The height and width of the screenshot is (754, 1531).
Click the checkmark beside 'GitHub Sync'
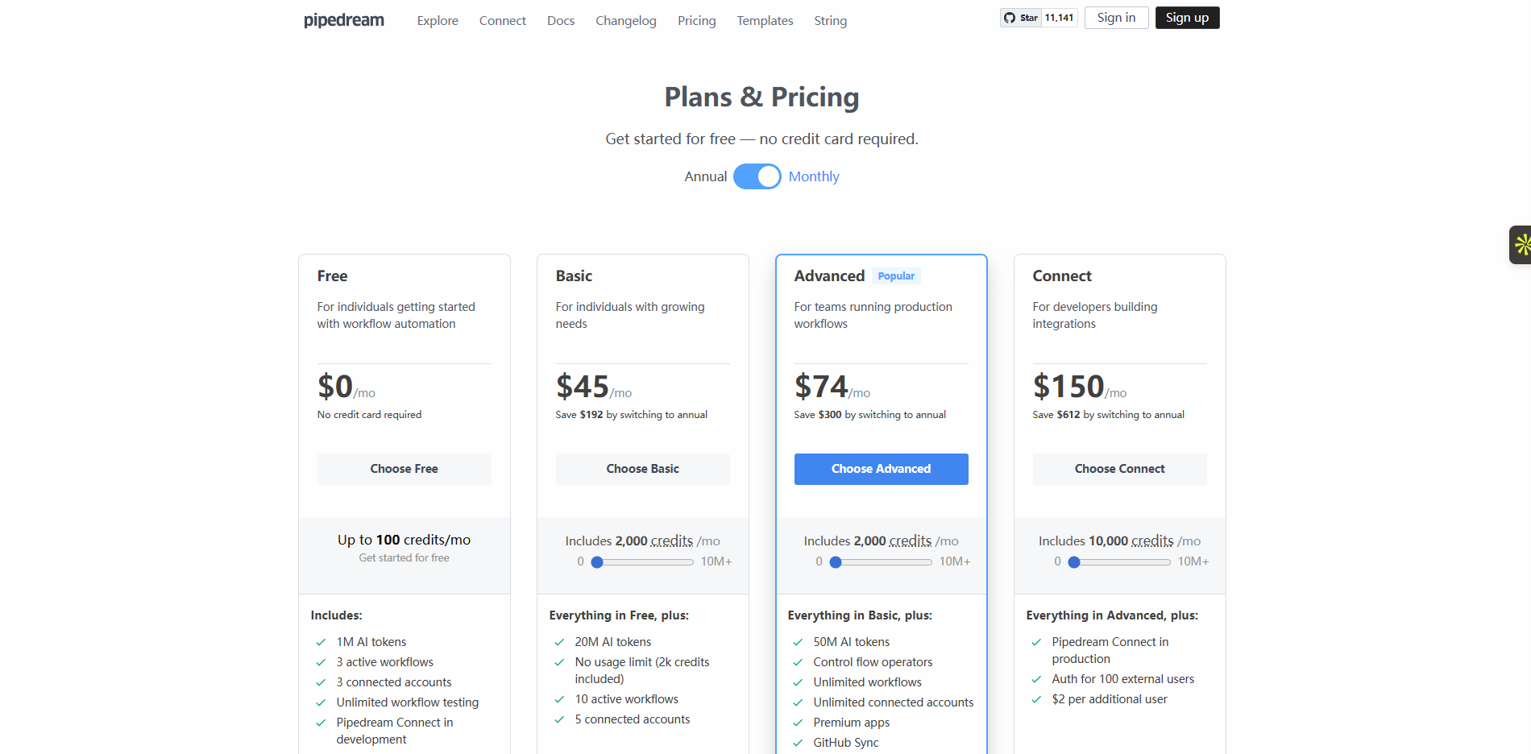point(799,743)
